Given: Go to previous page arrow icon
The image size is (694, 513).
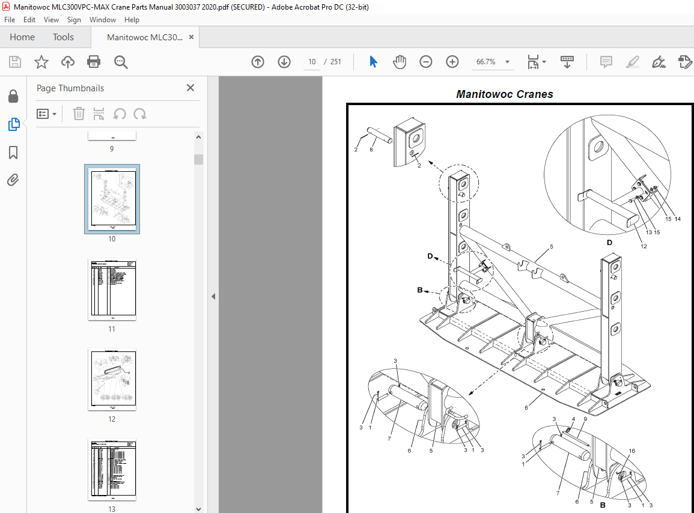Looking at the screenshot, I should point(258,62).
